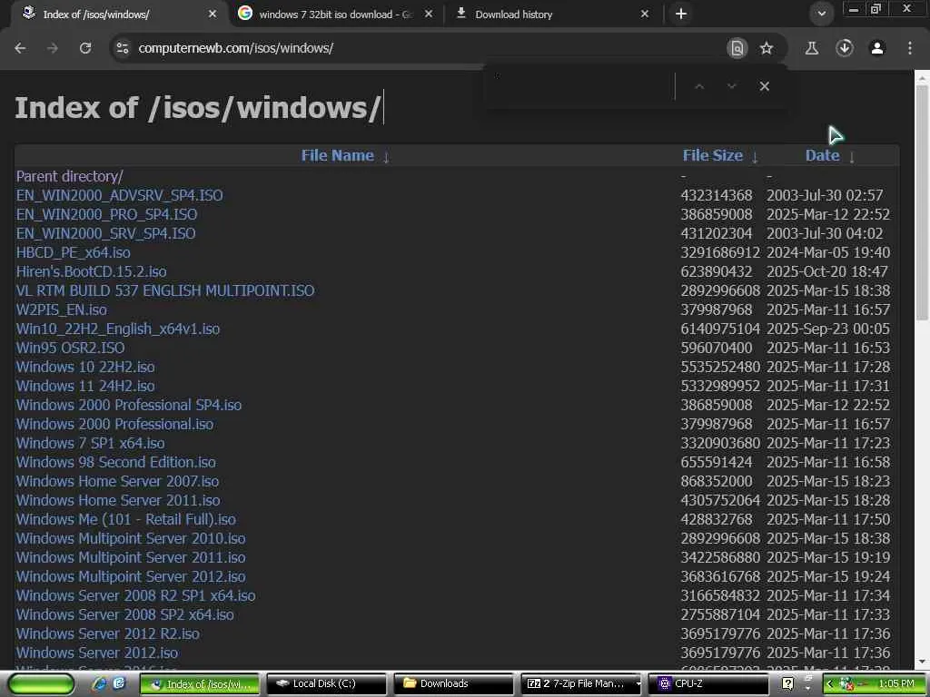The image size is (930, 697).
Task: Open VL RTM BUILD 537 ENGLISH MULTIPOINT.ISO
Action: (165, 290)
